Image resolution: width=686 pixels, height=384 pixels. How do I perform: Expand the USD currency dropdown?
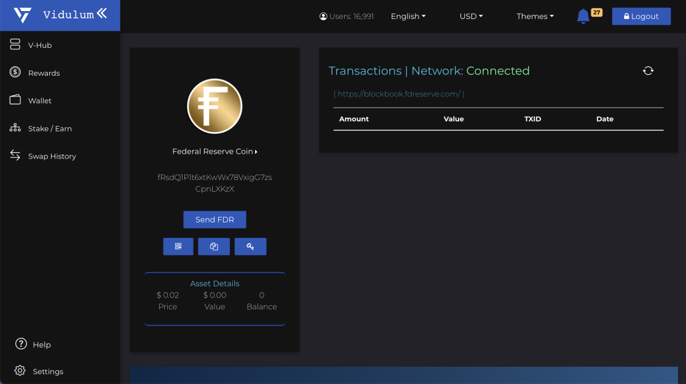point(471,16)
